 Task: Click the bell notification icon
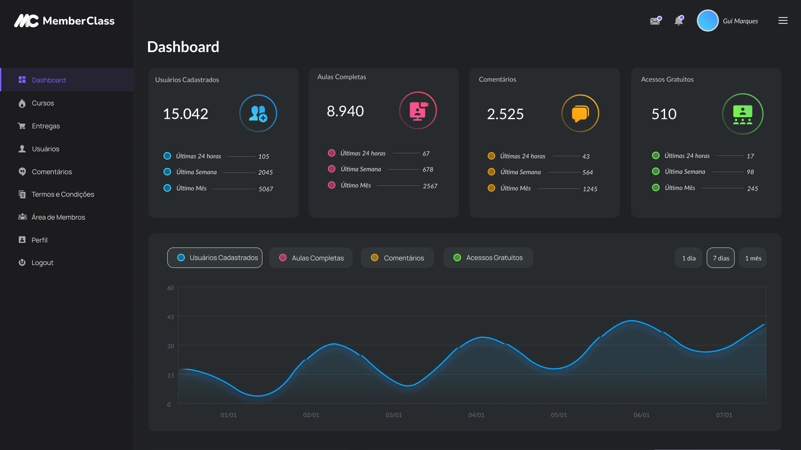click(679, 21)
